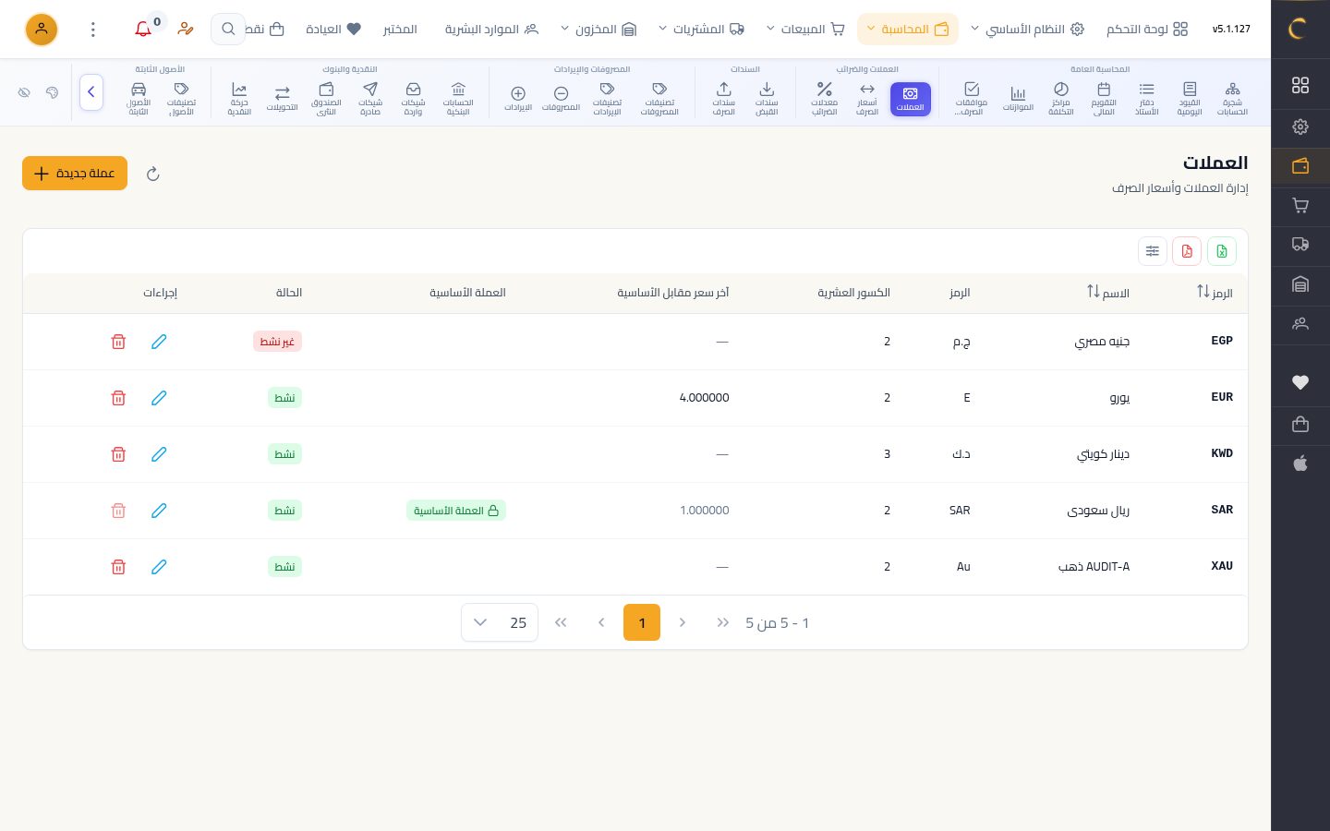Image resolution: width=1330 pixels, height=831 pixels.
Task: Open fixed assets (الأصول الثابتة)
Action: pos(139,99)
